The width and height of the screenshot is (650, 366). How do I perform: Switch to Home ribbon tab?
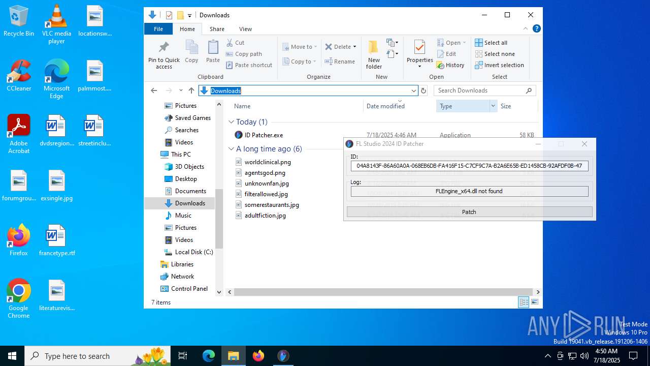tap(187, 29)
